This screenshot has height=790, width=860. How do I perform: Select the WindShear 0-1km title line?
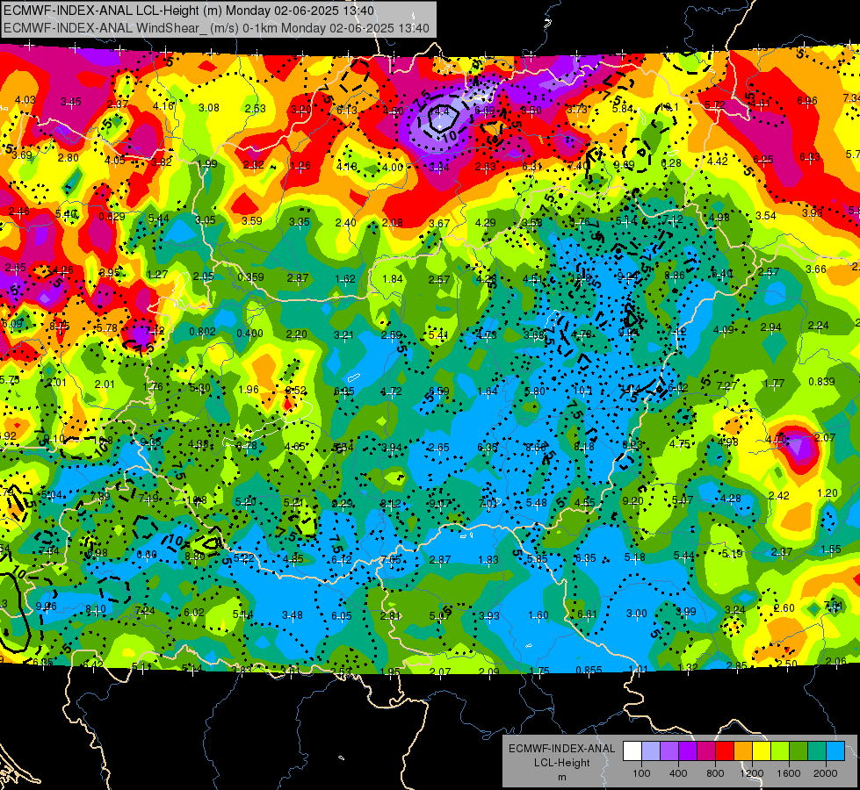click(x=216, y=28)
